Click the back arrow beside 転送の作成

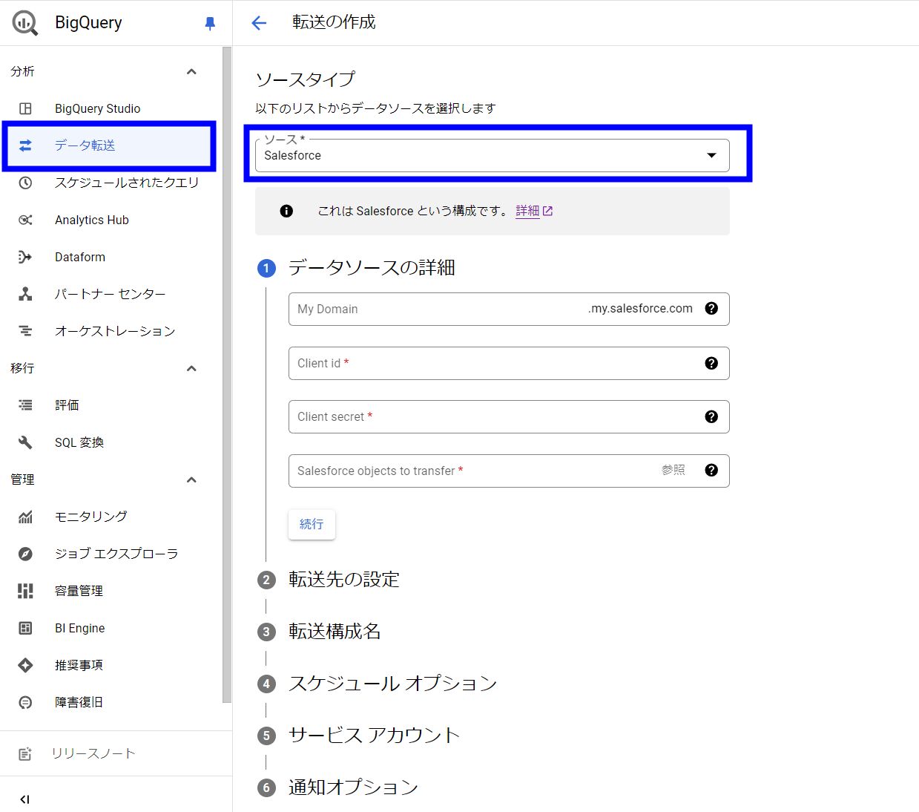coord(259,23)
